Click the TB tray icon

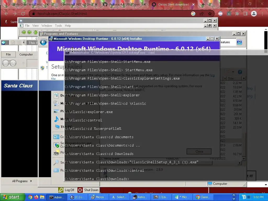(244, 197)
